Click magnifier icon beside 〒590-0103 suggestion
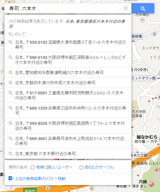Image resolution: width=160 pixels, height=192 pixels. click(10, 57)
